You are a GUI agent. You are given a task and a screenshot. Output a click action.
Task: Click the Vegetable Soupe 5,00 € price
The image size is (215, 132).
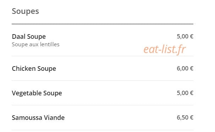[185, 93]
